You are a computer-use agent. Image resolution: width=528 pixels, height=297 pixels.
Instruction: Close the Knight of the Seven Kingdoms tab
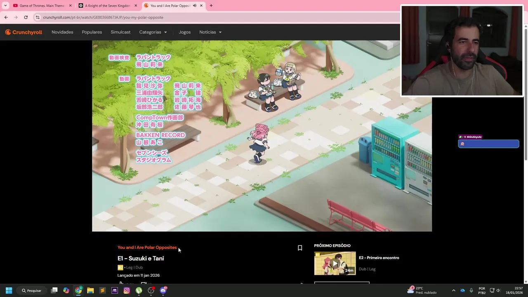136,6
